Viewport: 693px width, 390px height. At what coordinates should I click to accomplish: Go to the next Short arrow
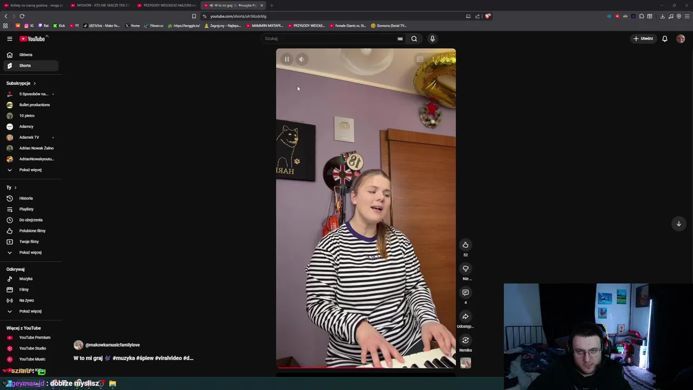678,224
